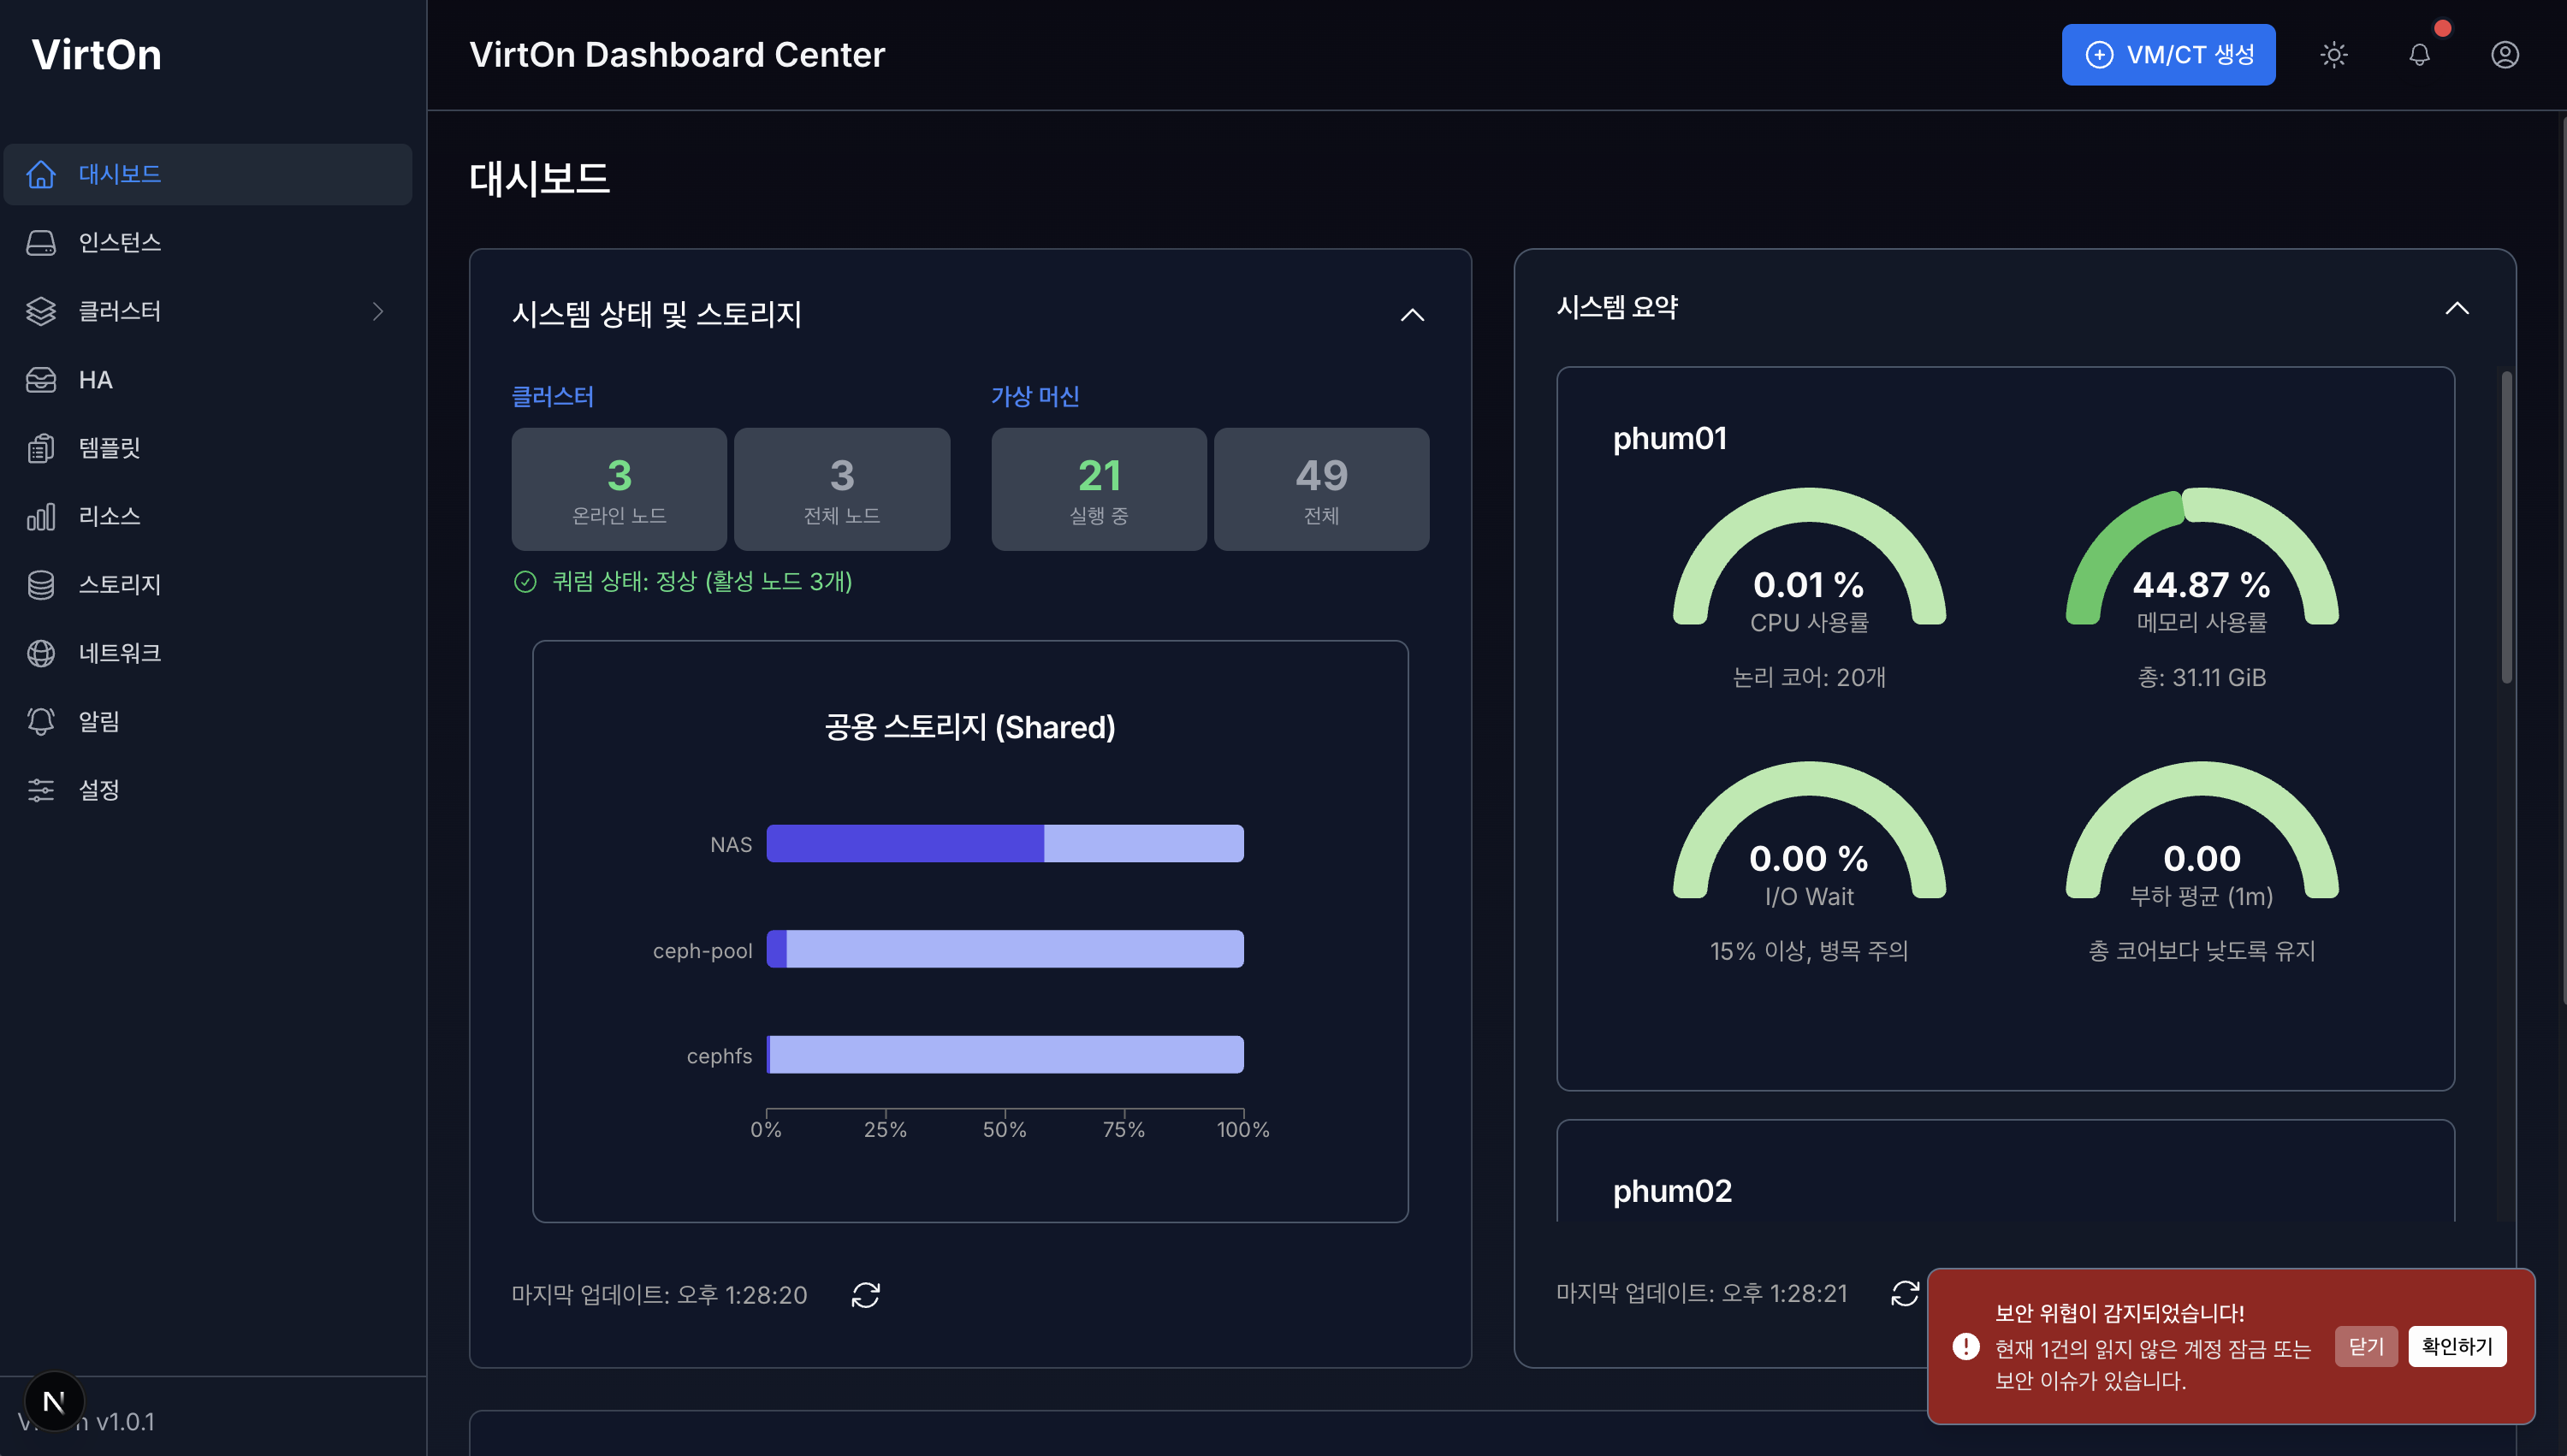
Task: Click the Next.js N badge icon
Action: 54,1401
